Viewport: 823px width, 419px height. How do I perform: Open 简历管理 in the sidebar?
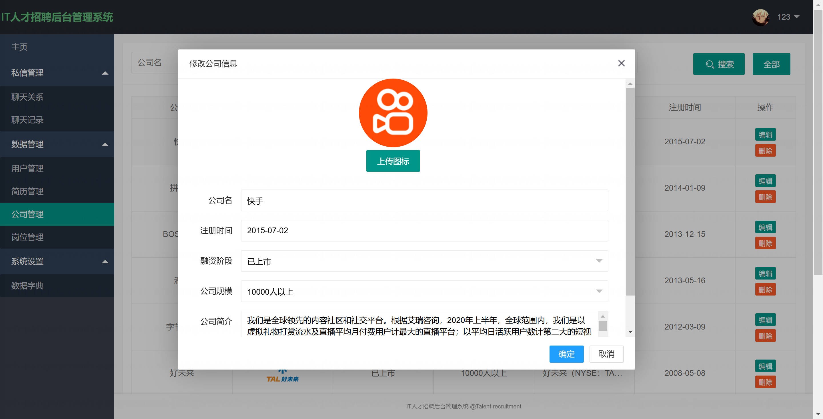(57, 191)
